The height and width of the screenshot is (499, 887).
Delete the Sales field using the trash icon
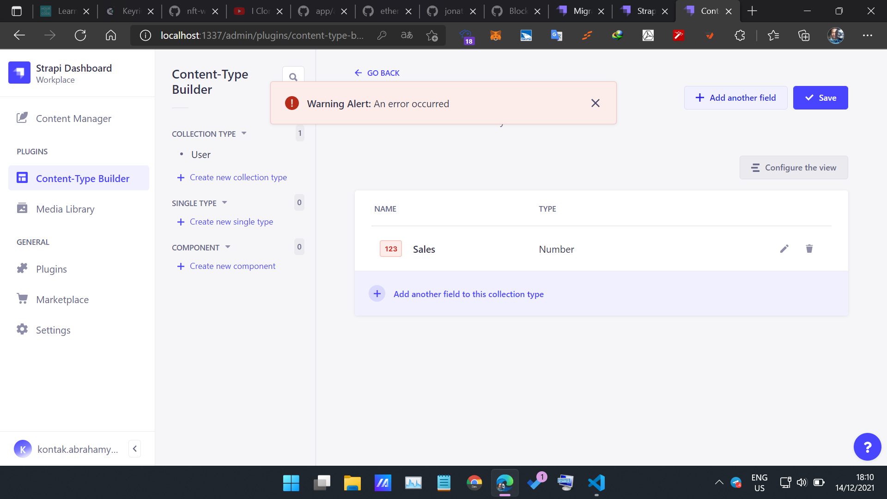coord(809,249)
